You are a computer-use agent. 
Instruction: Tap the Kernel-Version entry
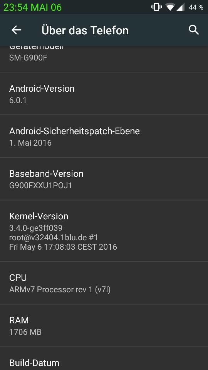click(x=104, y=231)
